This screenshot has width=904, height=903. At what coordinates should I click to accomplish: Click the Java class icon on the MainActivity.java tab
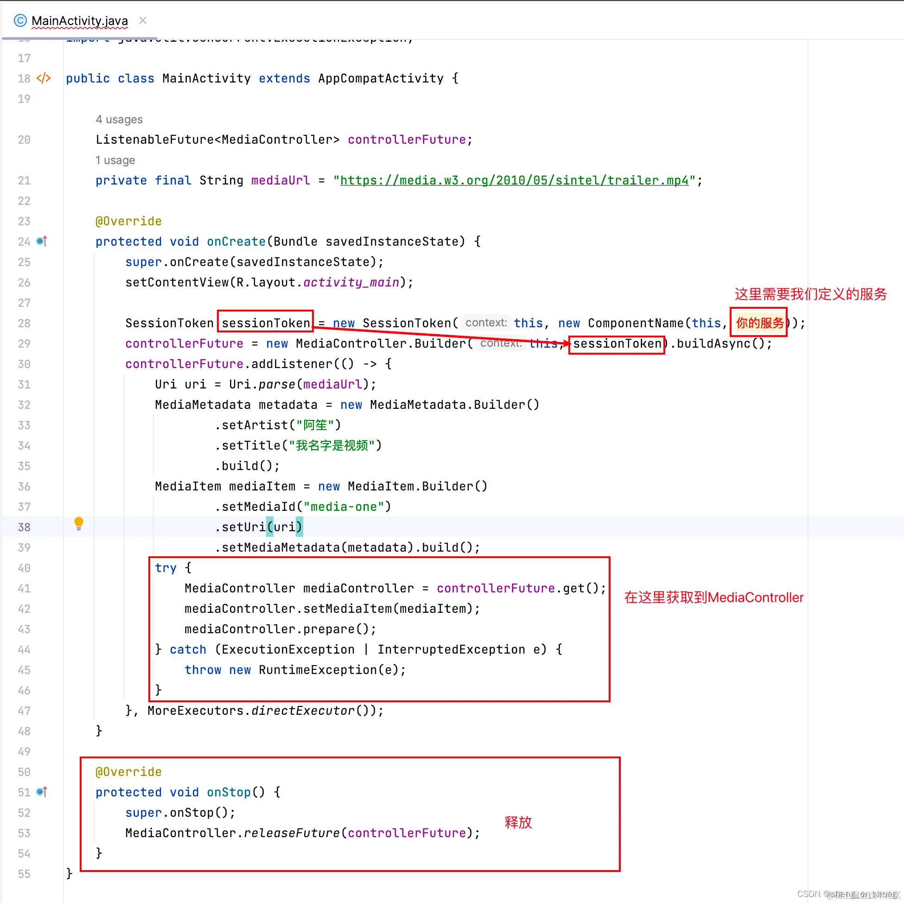pos(20,20)
